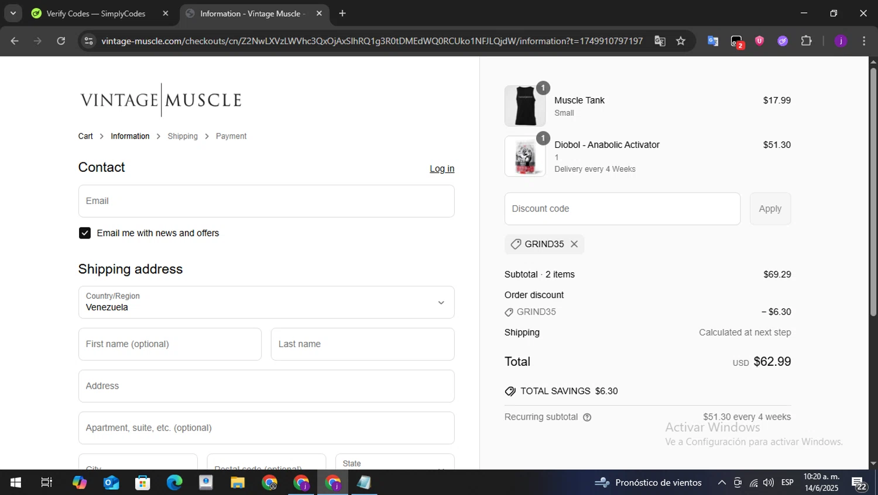Open Chrome's three-dot menu
The height and width of the screenshot is (495, 878).
(864, 41)
